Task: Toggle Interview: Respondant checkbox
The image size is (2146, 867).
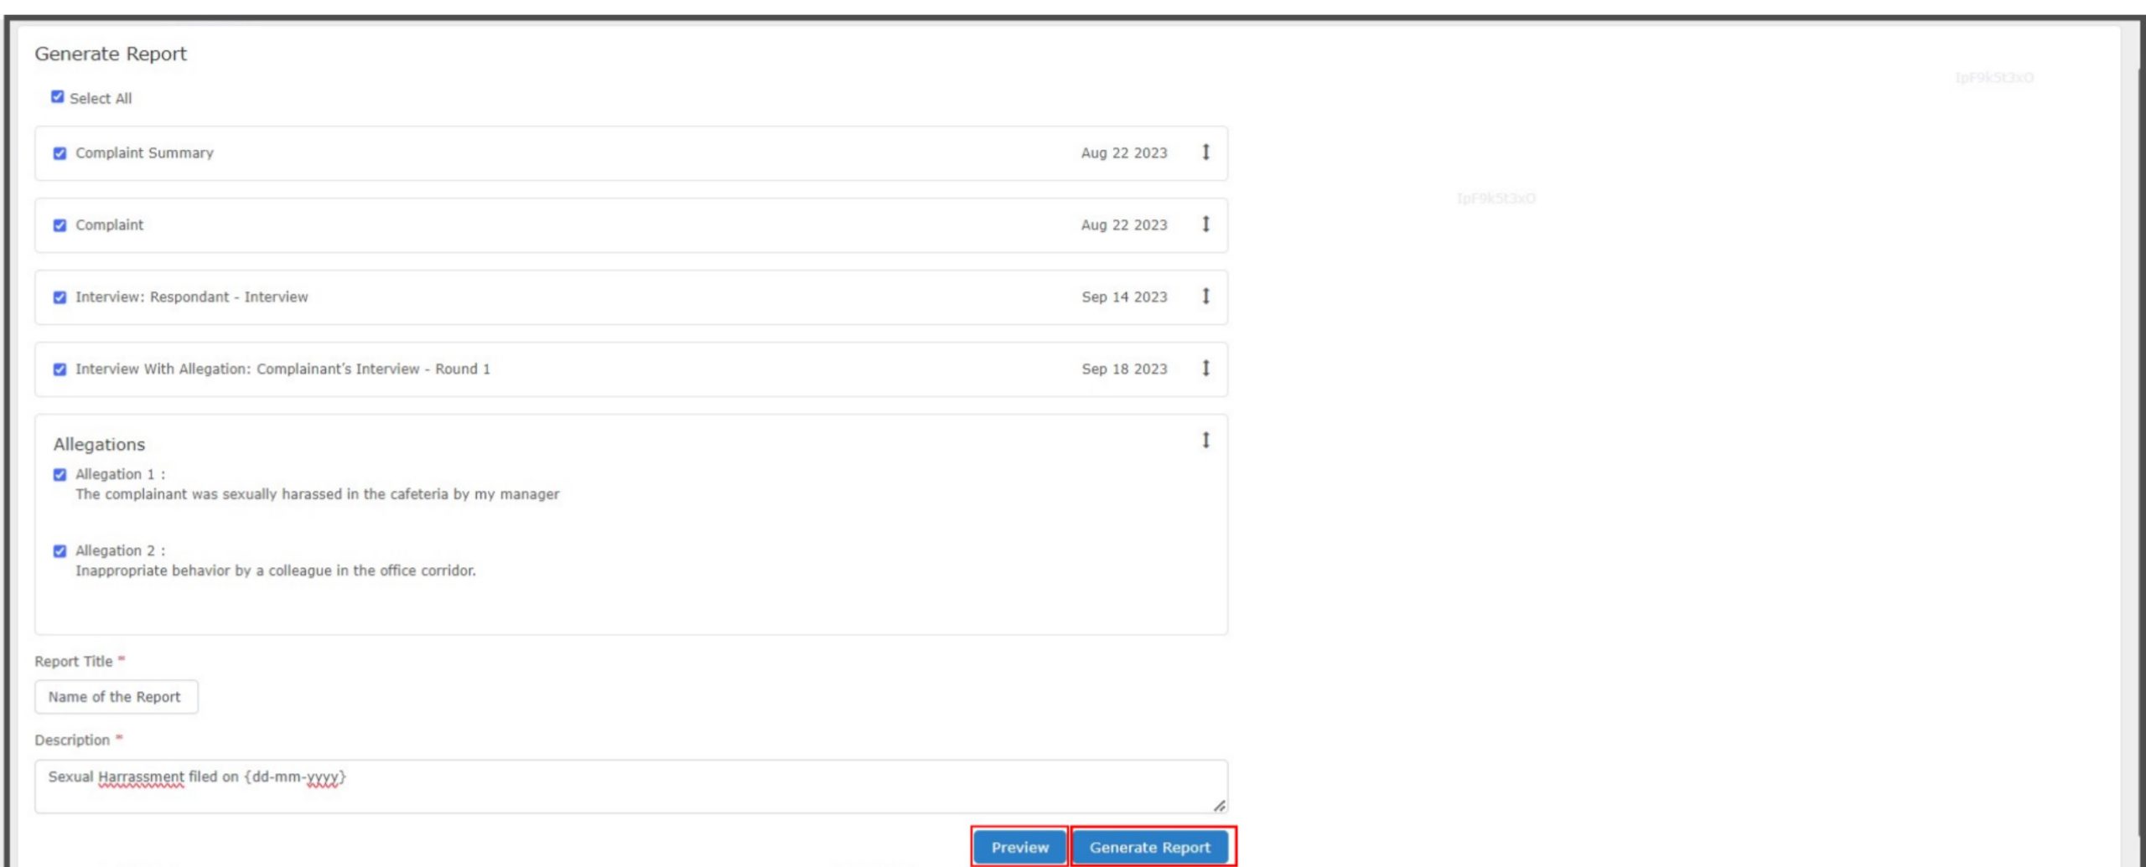Action: click(x=60, y=297)
